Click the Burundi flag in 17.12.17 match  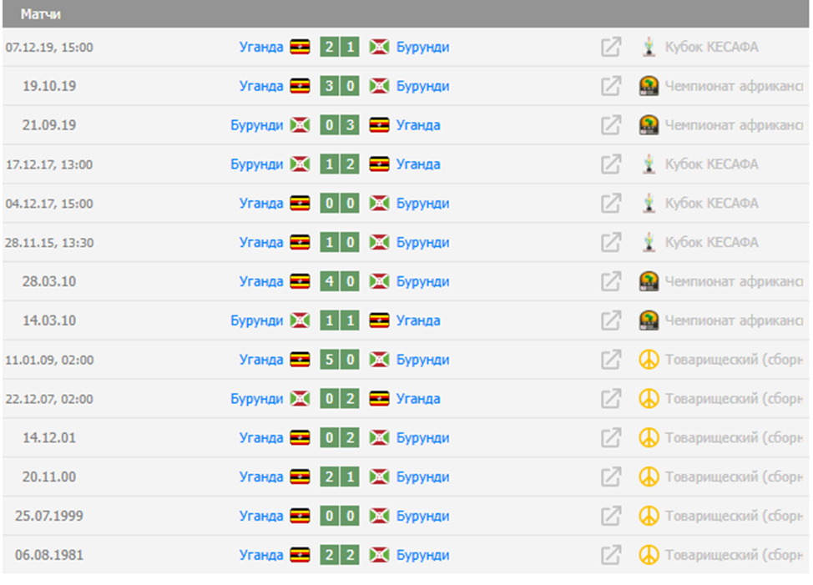[300, 164]
